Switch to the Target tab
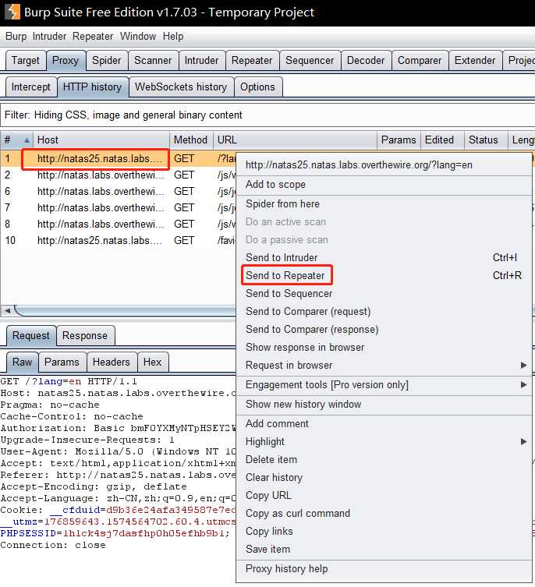The image size is (535, 587). (26, 61)
